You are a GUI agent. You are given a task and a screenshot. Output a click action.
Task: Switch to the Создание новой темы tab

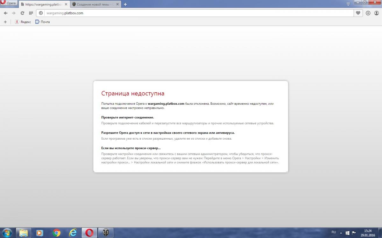click(x=95, y=4)
